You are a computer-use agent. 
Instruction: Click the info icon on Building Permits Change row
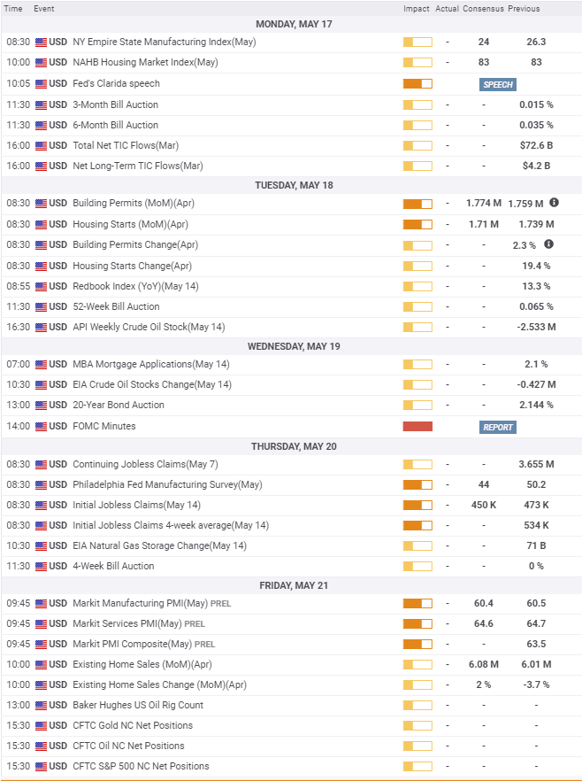[x=548, y=244]
